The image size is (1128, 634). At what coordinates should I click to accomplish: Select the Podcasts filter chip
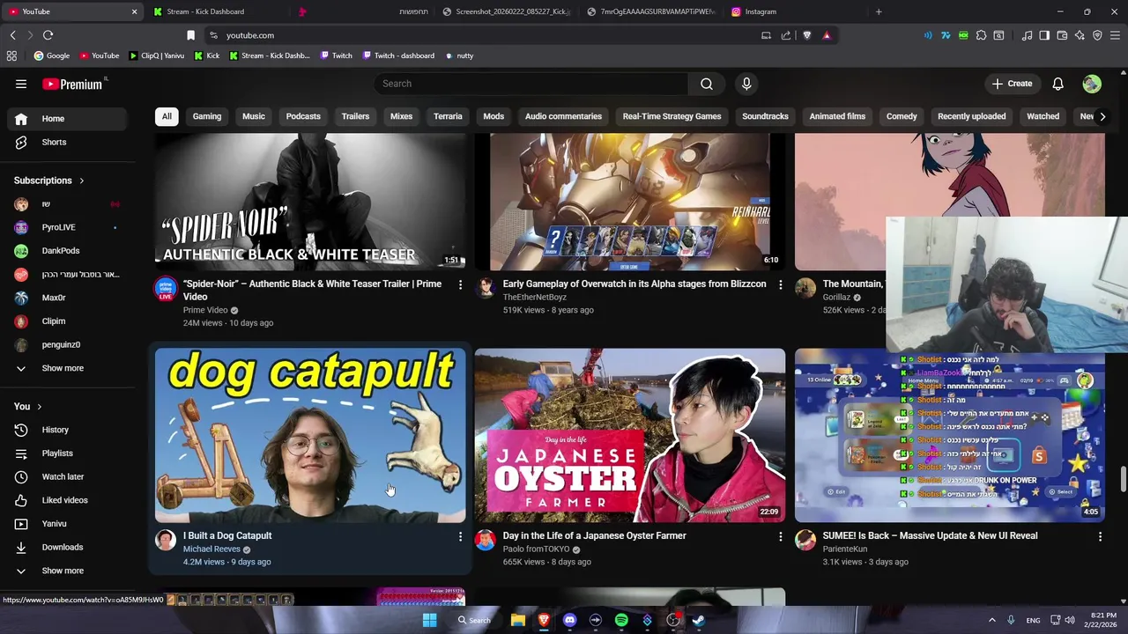[x=303, y=116]
